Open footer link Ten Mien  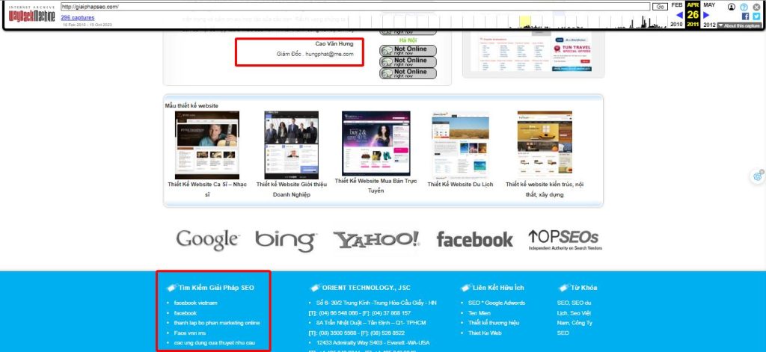coord(479,313)
